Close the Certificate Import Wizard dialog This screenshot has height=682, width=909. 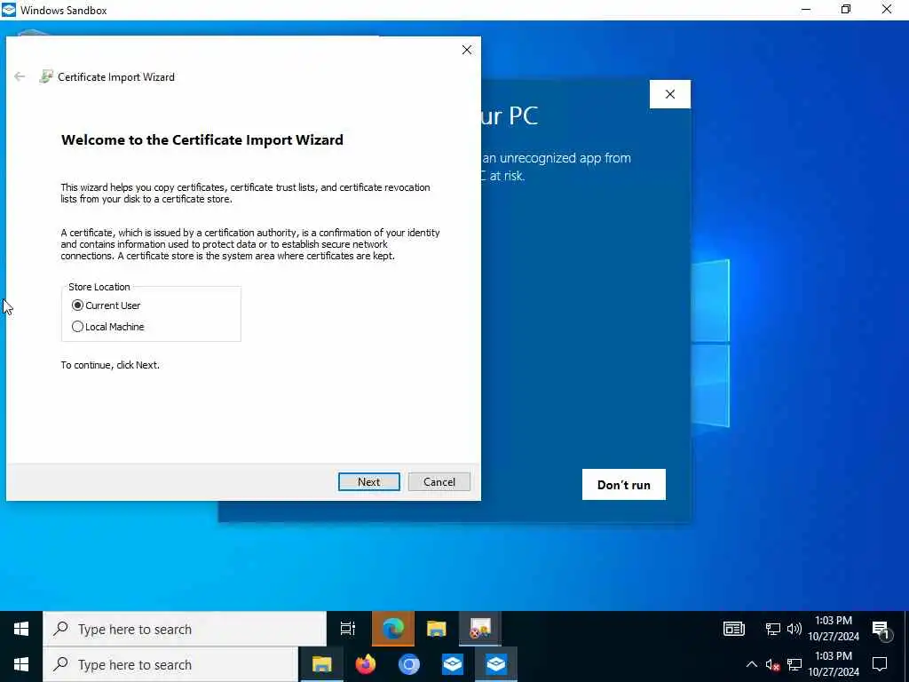pyautogui.click(x=467, y=50)
